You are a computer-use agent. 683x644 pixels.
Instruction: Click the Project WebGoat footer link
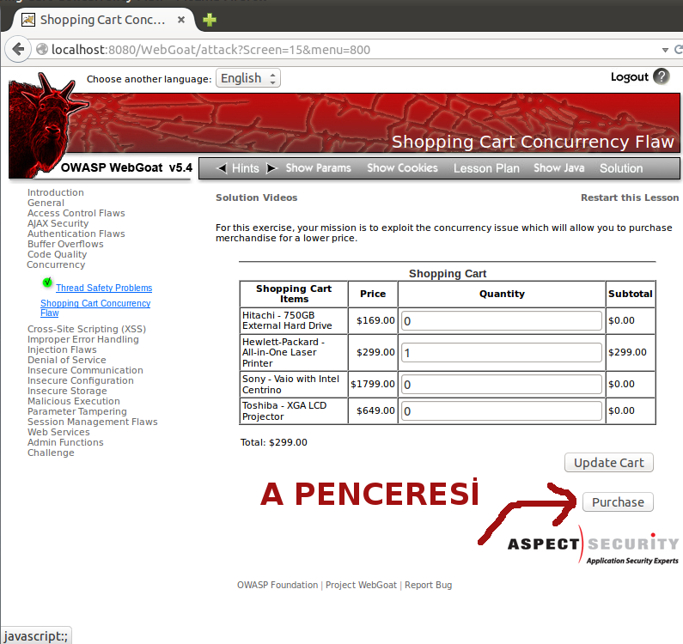[x=361, y=585]
